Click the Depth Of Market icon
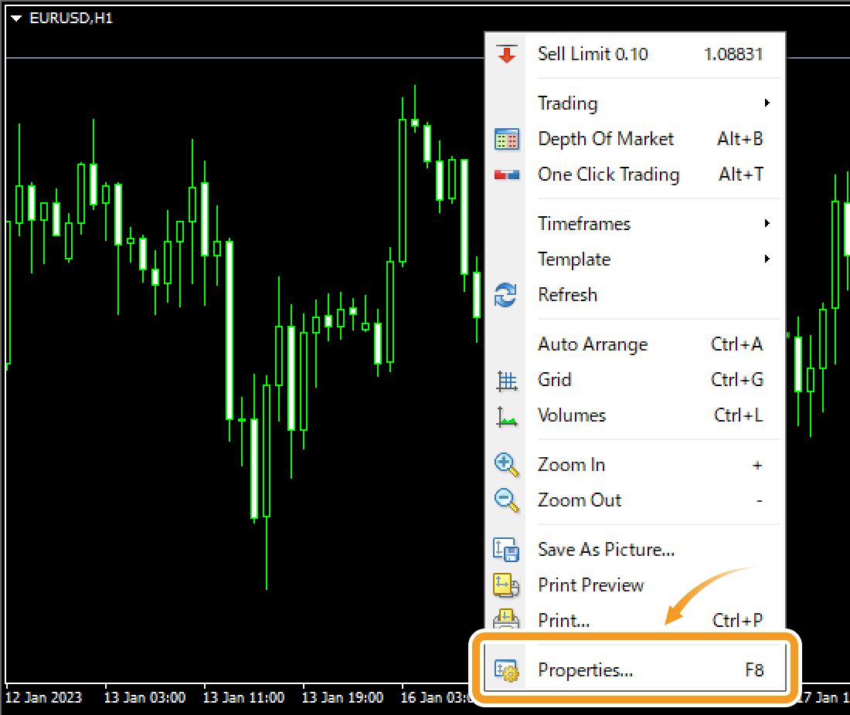Image resolution: width=850 pixels, height=715 pixels. [506, 139]
